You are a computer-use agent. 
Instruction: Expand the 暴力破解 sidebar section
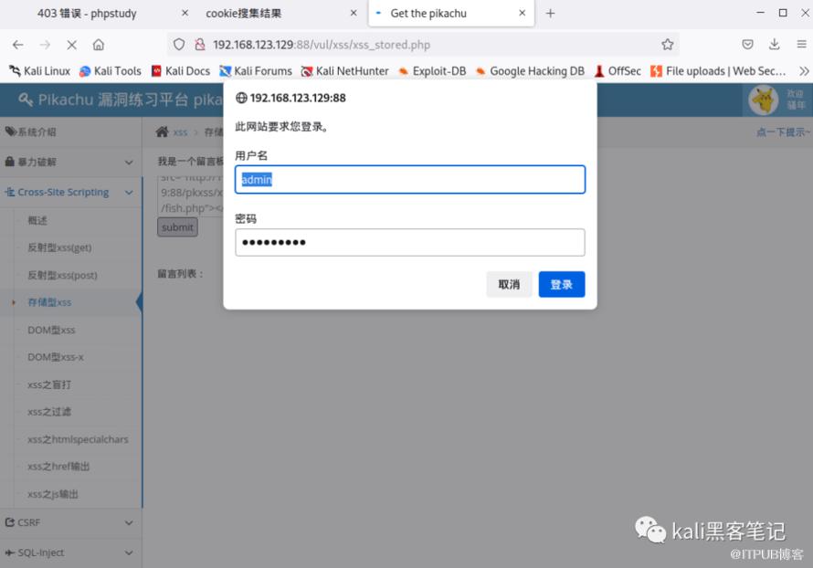[70, 162]
